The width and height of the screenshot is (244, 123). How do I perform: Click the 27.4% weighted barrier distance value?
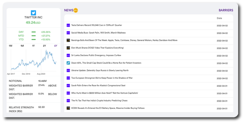(41, 85)
